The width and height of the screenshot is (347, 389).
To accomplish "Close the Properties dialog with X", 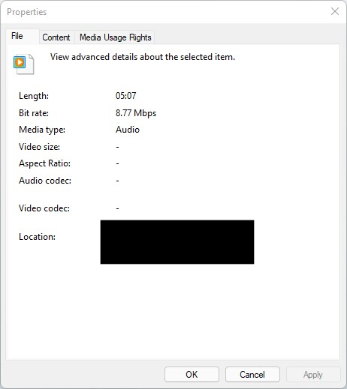I will 335,11.
